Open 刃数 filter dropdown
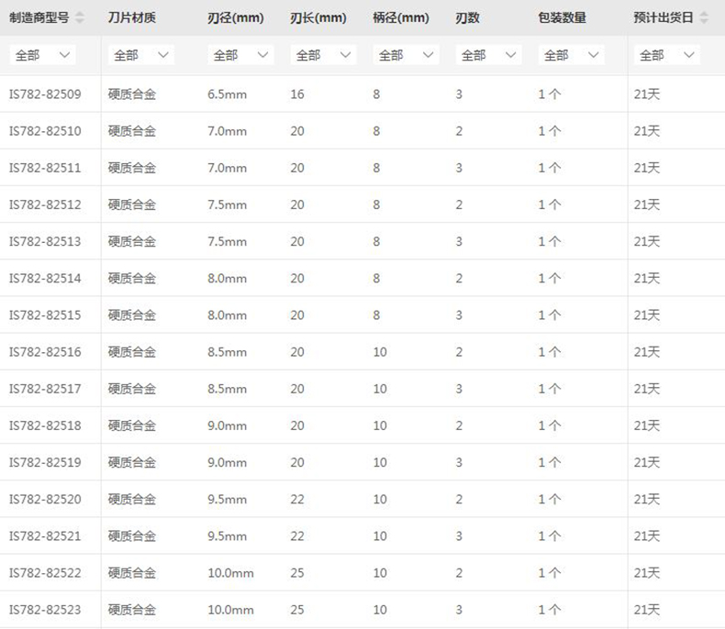The height and width of the screenshot is (629, 725). pos(489,55)
